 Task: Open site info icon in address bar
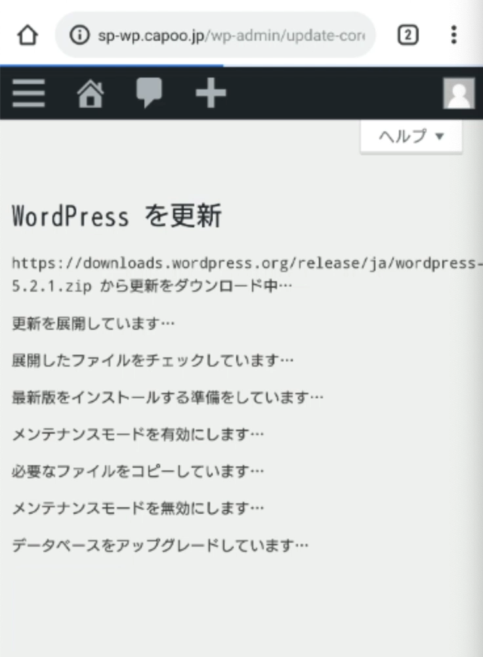tap(79, 35)
